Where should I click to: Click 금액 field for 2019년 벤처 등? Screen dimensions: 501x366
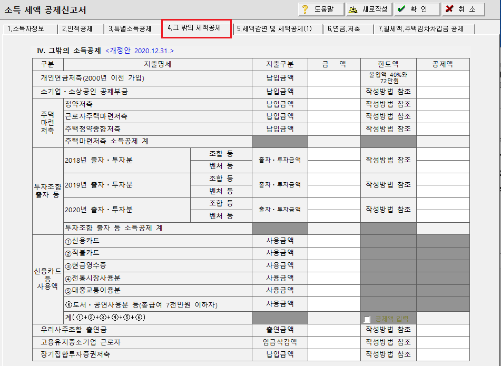334,191
